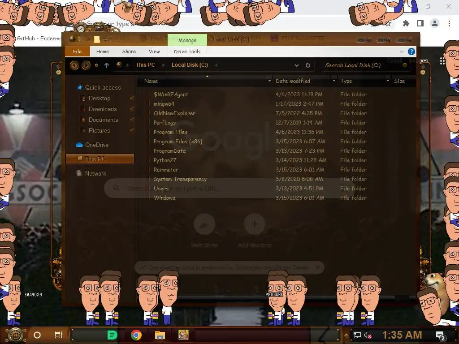Open Chrome three-dot menu
The height and width of the screenshot is (344, 459).
pyautogui.click(x=449, y=23)
